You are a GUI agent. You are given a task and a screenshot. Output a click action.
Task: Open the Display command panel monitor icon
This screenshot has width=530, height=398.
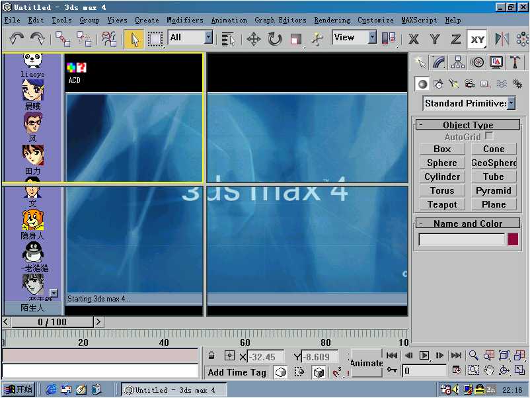(x=496, y=62)
